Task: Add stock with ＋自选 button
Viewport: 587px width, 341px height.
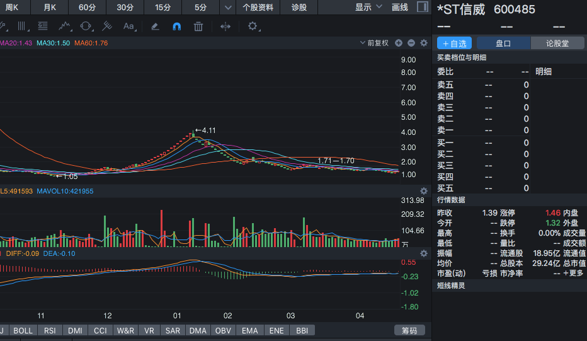Action: click(455, 43)
